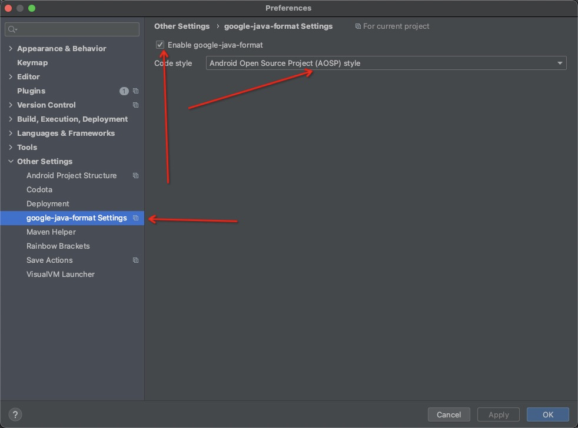Image resolution: width=578 pixels, height=428 pixels.
Task: Select google-java-format Settings item
Action: 77,218
